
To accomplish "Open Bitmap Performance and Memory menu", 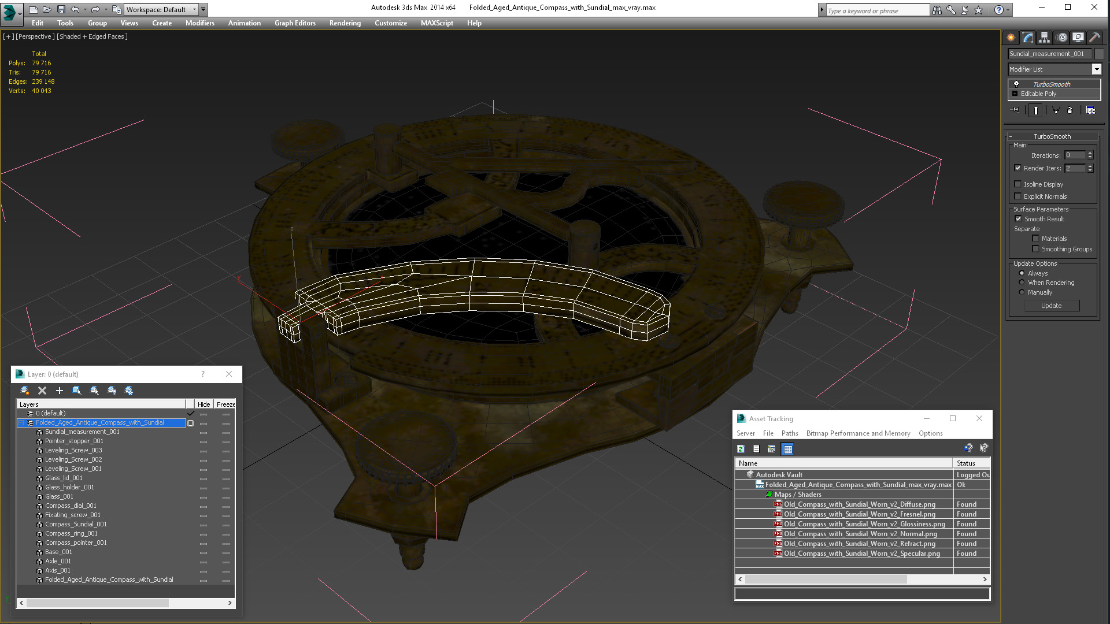I will pyautogui.click(x=858, y=433).
